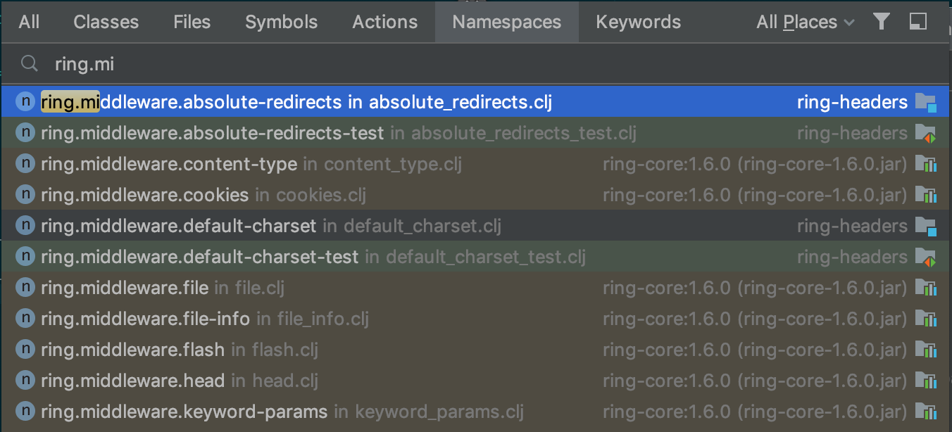952x432 pixels.
Task: Open the Actions tab
Action: tap(384, 22)
